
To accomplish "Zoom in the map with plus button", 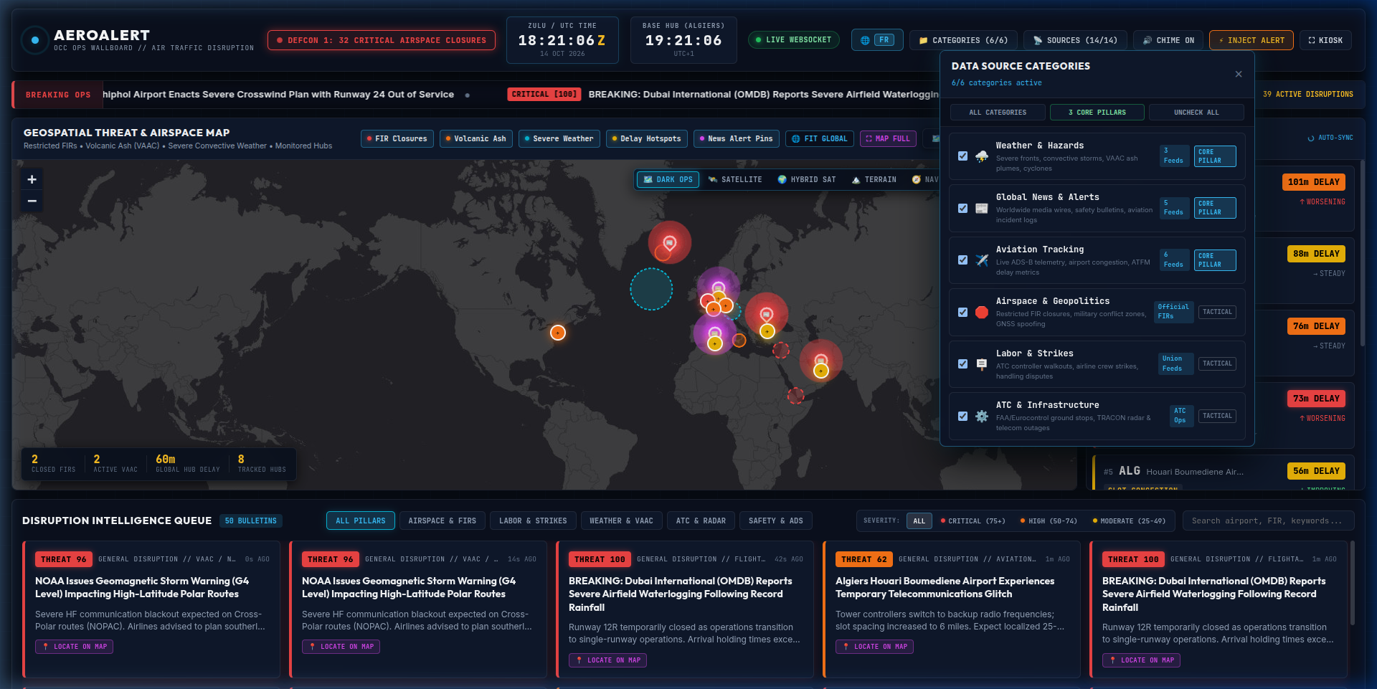I will pos(32,179).
